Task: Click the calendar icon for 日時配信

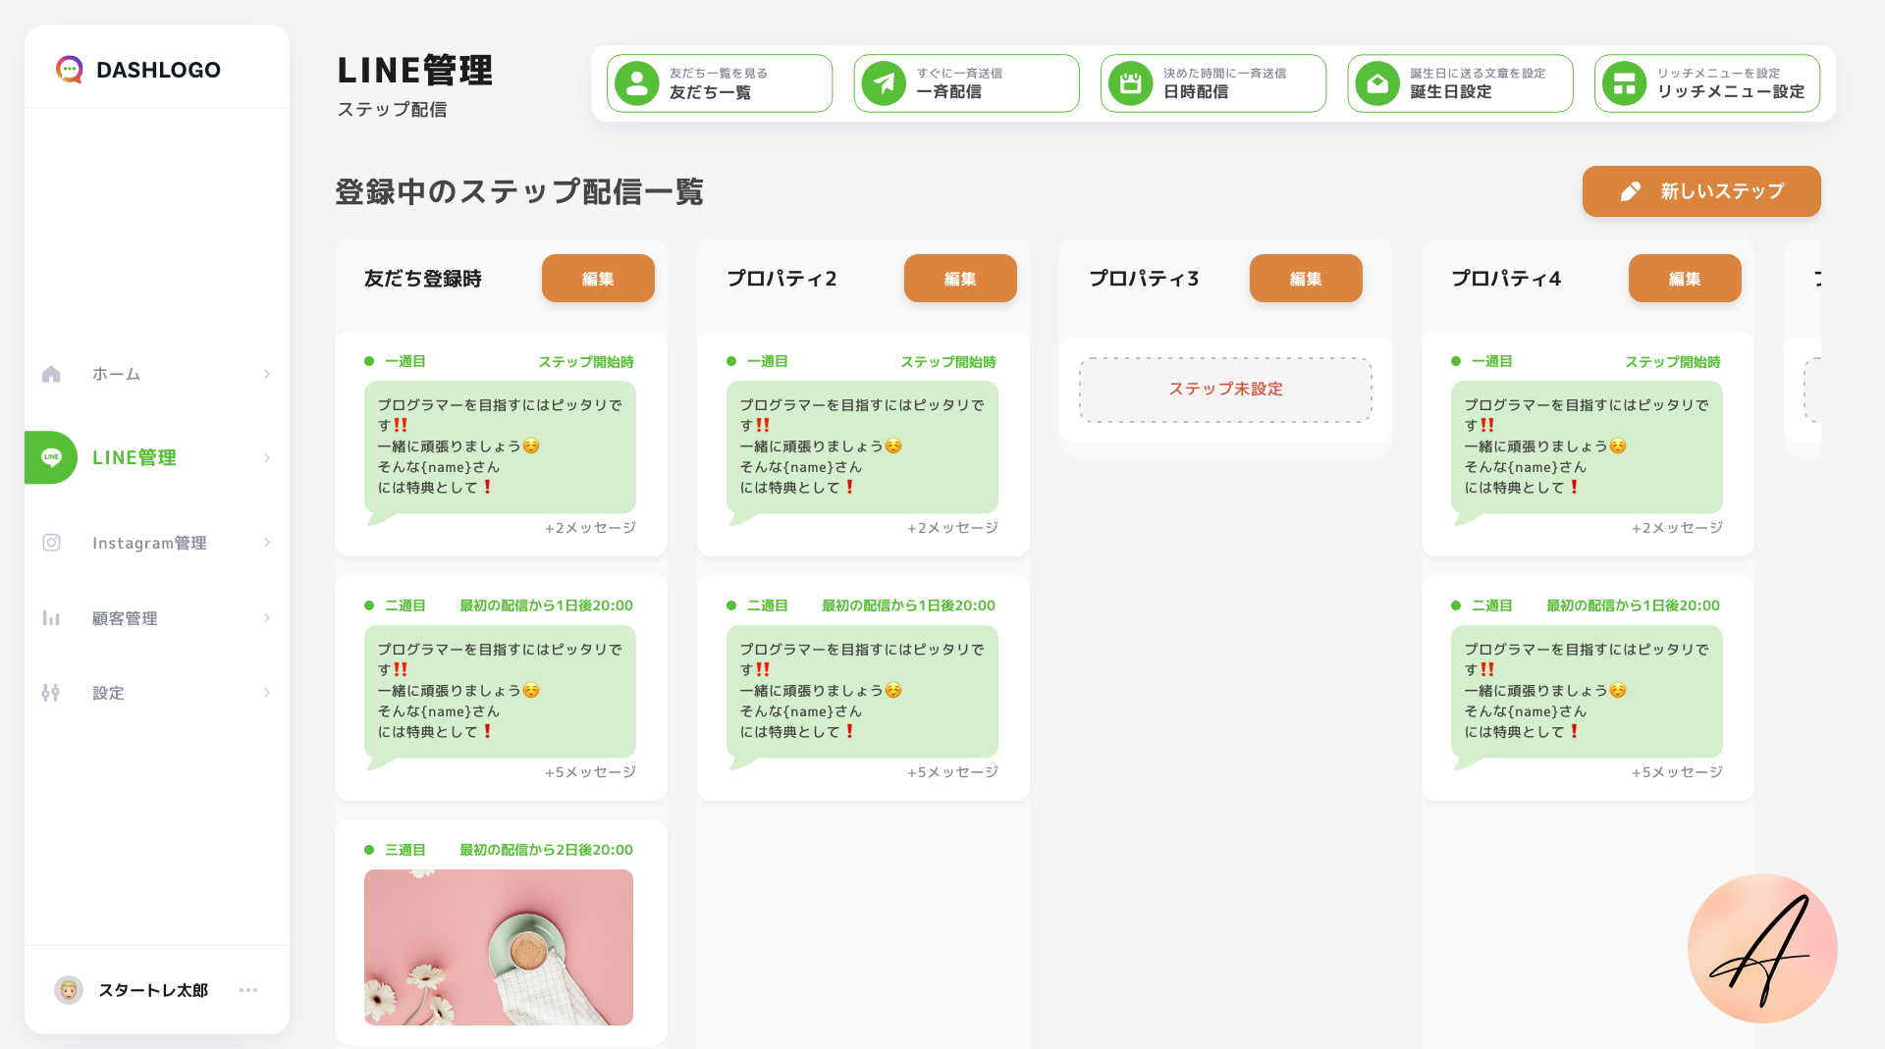Action: [1131, 83]
